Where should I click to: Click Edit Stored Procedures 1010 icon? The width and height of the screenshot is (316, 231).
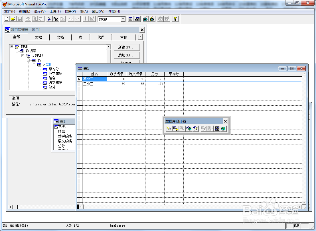(217, 128)
